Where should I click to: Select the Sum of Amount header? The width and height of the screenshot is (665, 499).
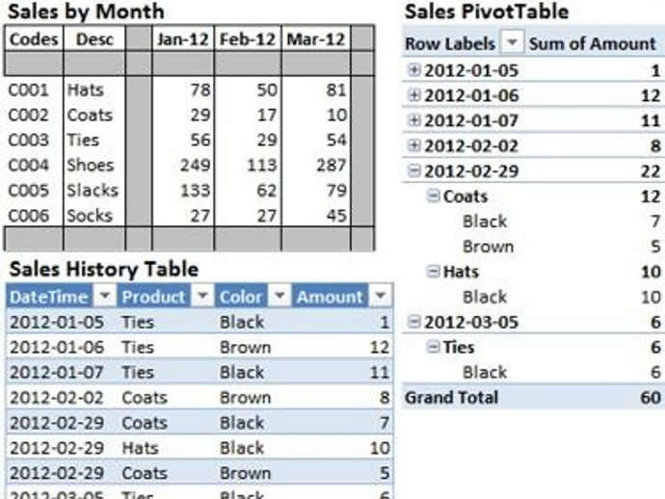[592, 43]
